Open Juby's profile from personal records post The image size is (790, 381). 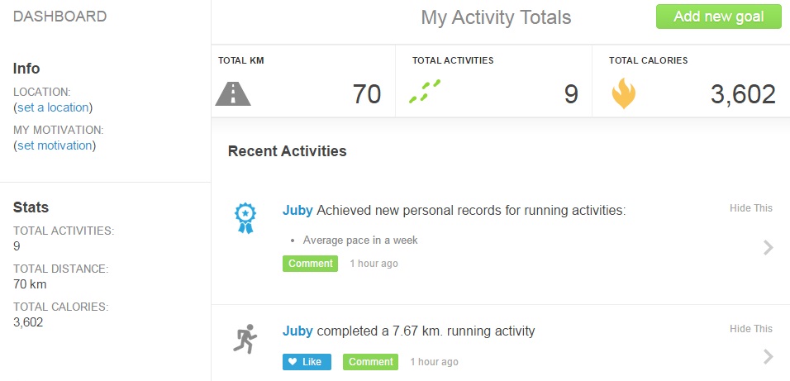(297, 211)
